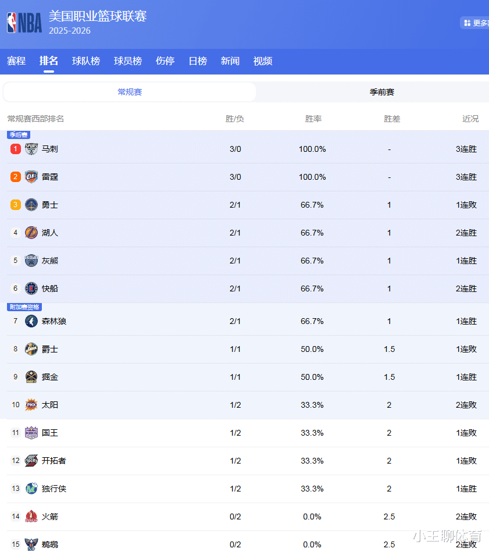The height and width of the screenshot is (552, 489).
Task: Click the 1连胜 streak for 独行侠
Action: click(466, 489)
